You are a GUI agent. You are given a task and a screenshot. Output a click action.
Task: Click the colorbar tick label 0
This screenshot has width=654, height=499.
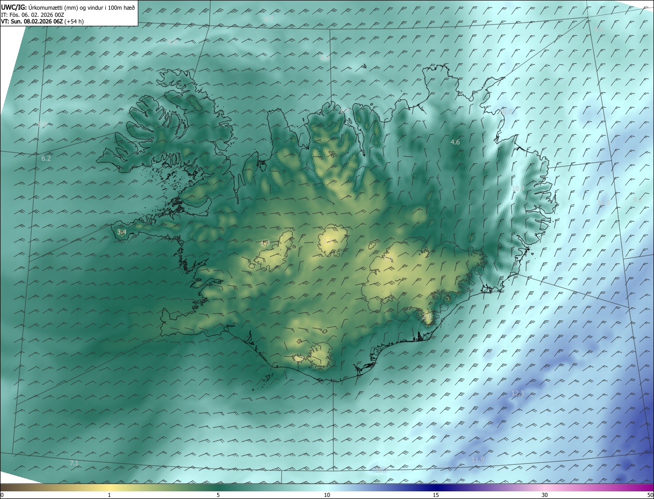click(2, 495)
